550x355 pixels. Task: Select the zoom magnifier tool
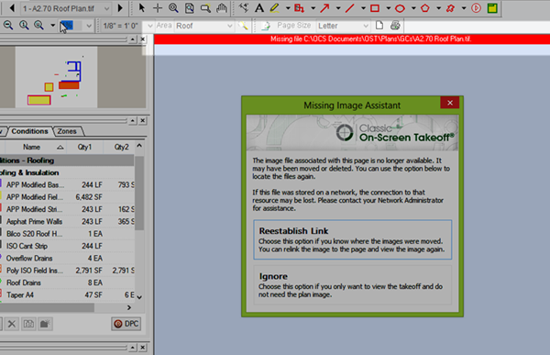(173, 7)
